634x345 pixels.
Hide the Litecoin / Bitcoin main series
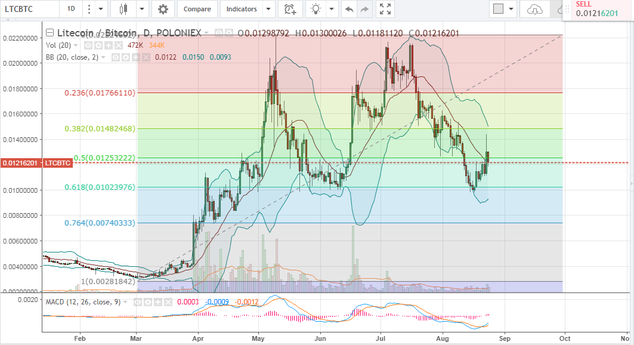(219, 33)
